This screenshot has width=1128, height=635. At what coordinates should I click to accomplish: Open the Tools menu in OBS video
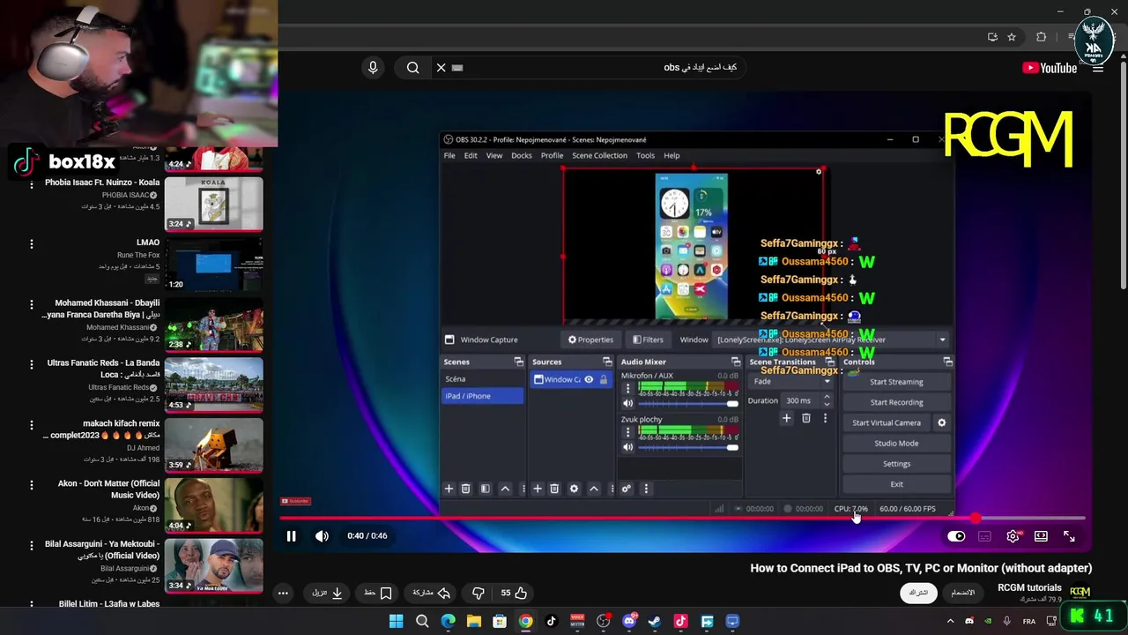pos(645,155)
